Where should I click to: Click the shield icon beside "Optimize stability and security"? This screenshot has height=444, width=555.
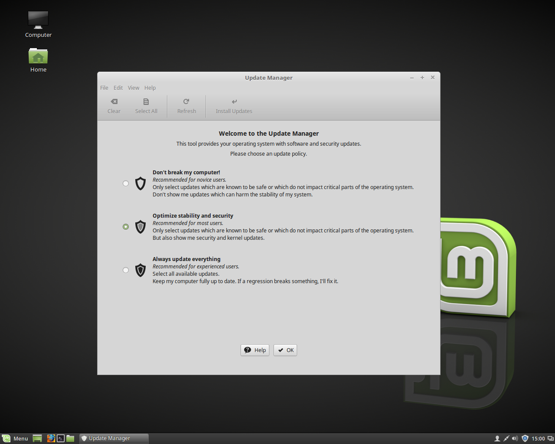tap(140, 227)
